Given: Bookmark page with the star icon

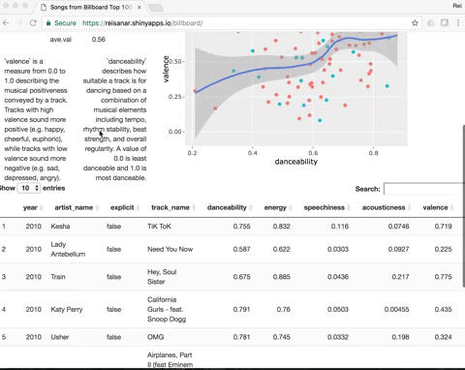Looking at the screenshot, I should [415, 23].
